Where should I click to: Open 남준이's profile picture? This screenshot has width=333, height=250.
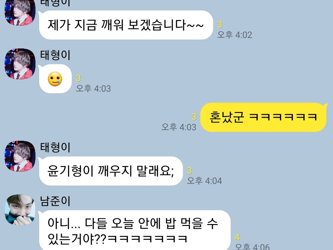tap(20, 210)
